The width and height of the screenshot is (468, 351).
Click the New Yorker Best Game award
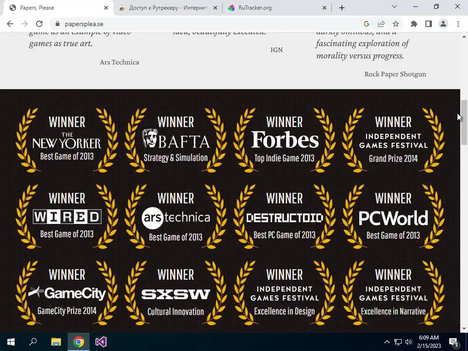point(67,140)
